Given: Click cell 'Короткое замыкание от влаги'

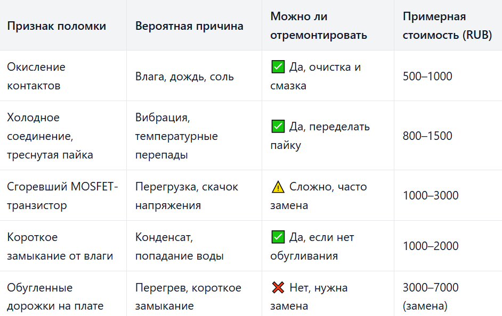Looking at the screenshot, I should pyautogui.click(x=60, y=246).
